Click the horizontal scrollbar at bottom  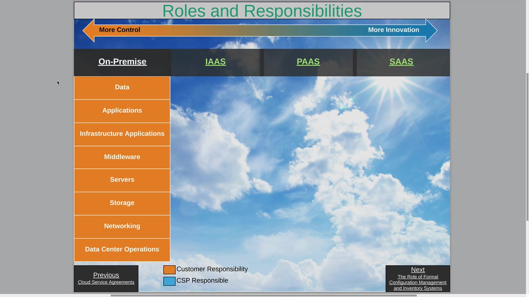(264, 295)
